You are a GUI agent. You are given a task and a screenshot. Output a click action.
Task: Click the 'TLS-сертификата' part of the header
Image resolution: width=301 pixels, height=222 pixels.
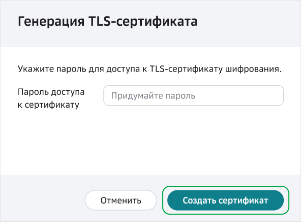click(x=143, y=22)
